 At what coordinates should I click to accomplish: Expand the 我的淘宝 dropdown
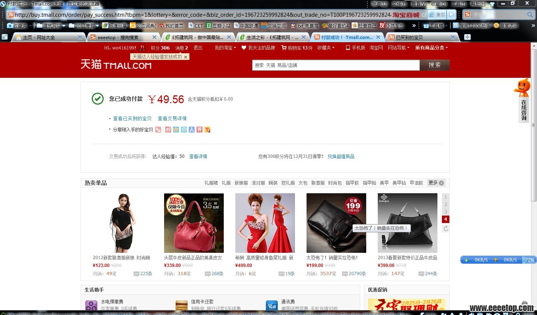225,48
